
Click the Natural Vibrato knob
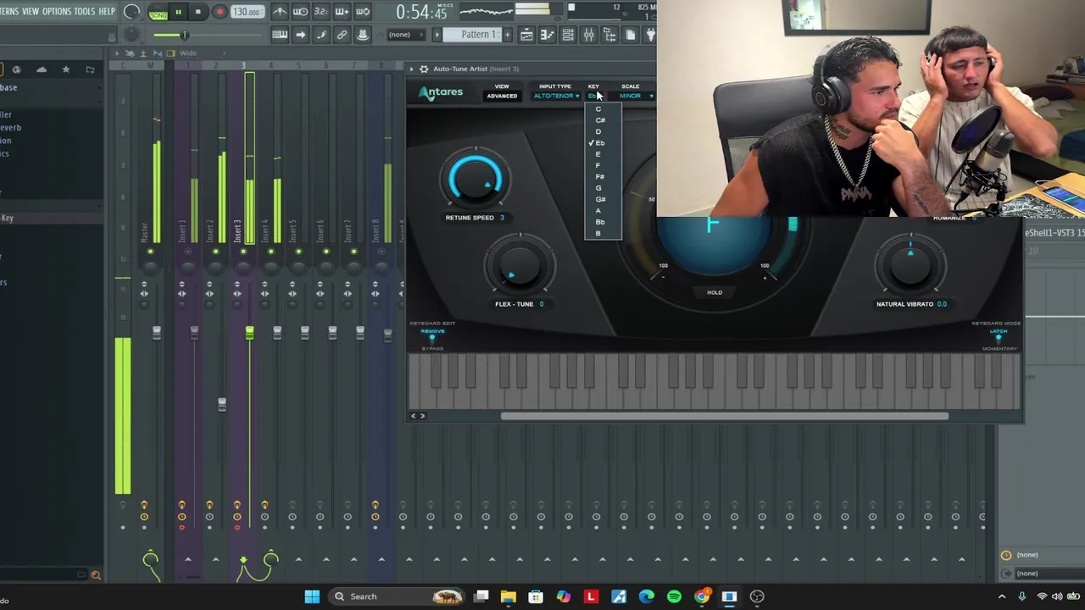tap(910, 264)
